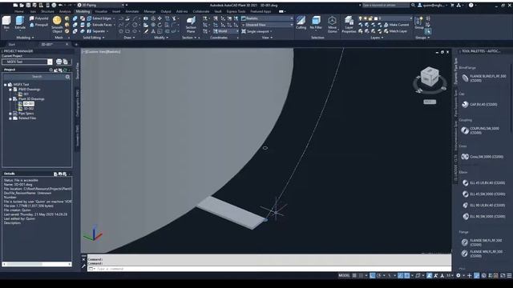
Task: Toggle the grid display in the status bar
Action: [x=354, y=275]
